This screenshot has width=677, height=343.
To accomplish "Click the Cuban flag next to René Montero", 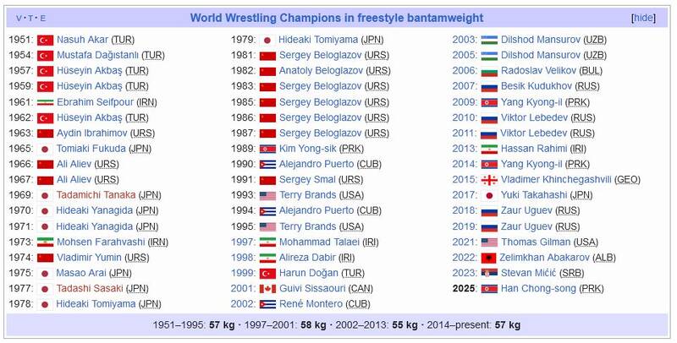I will pyautogui.click(x=267, y=303).
